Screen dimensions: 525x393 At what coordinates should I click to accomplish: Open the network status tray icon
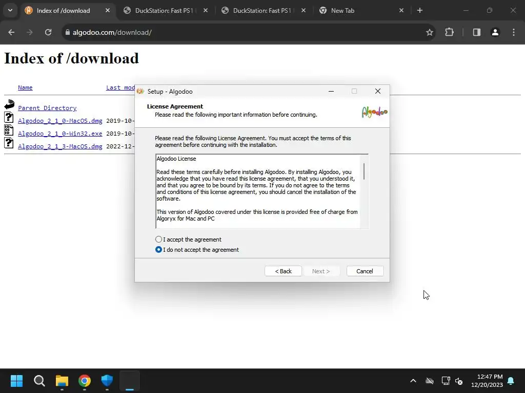pos(446,381)
